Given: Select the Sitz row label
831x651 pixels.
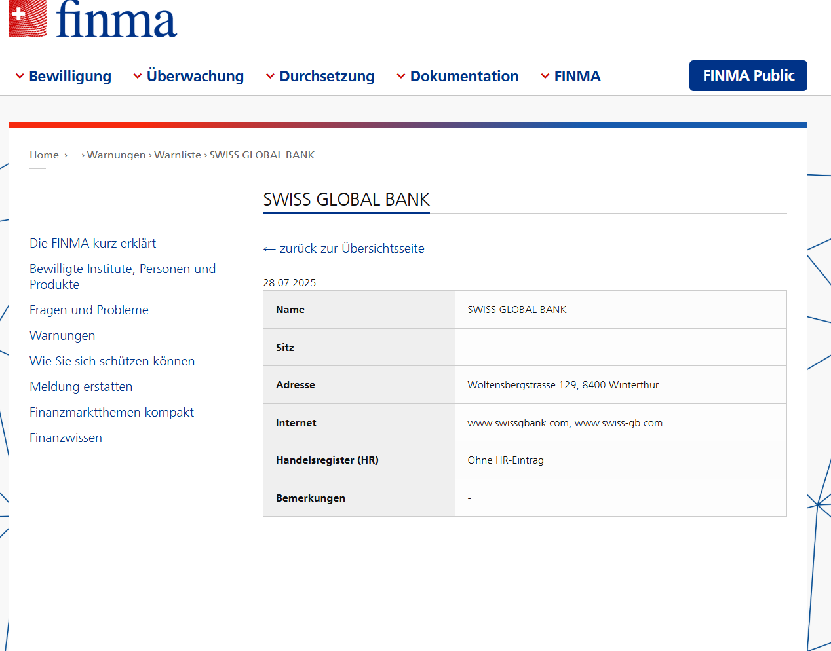Looking at the screenshot, I should point(285,348).
